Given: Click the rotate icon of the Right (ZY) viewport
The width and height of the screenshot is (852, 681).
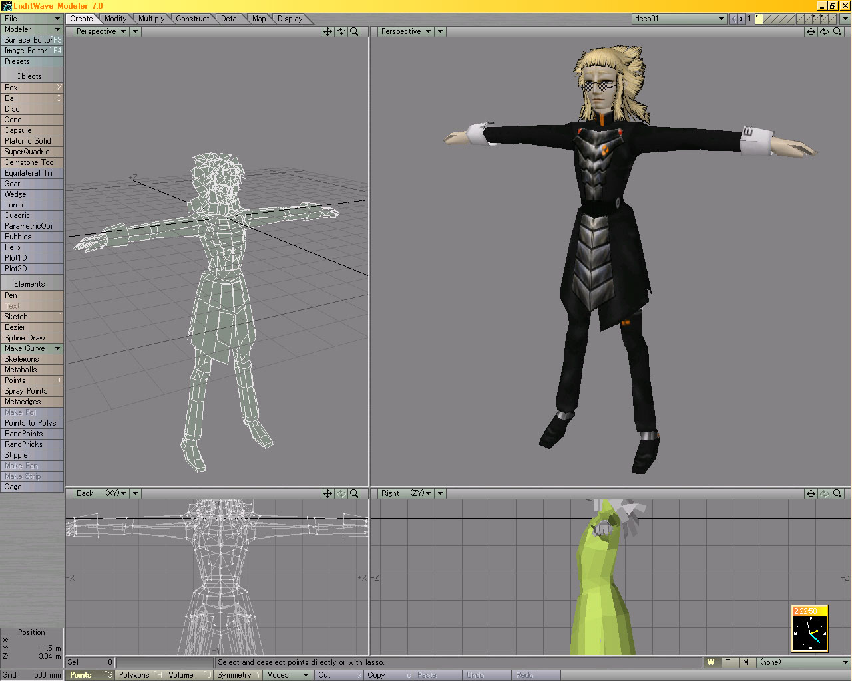Looking at the screenshot, I should pyautogui.click(x=824, y=493).
